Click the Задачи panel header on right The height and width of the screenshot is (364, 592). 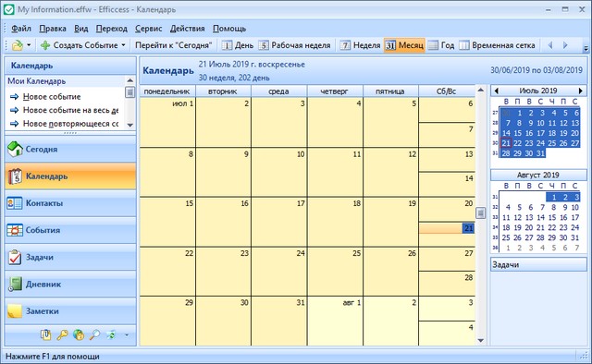538,265
